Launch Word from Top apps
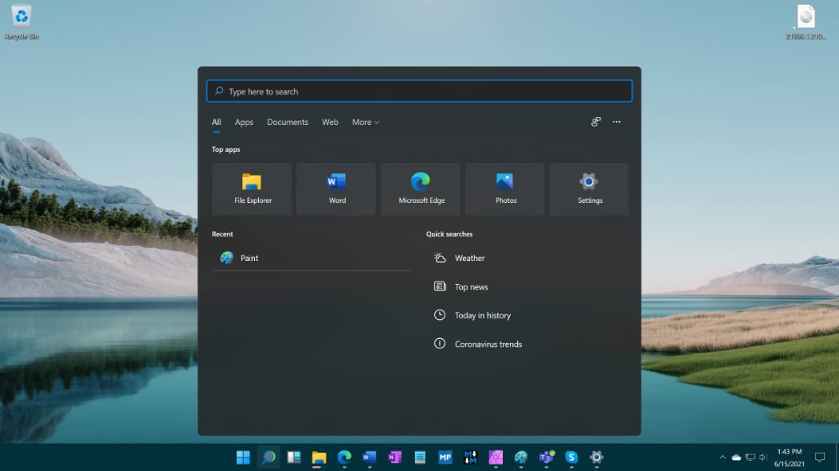839x471 pixels. click(336, 189)
